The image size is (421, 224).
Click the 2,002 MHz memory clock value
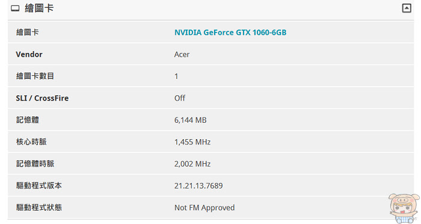192,164
